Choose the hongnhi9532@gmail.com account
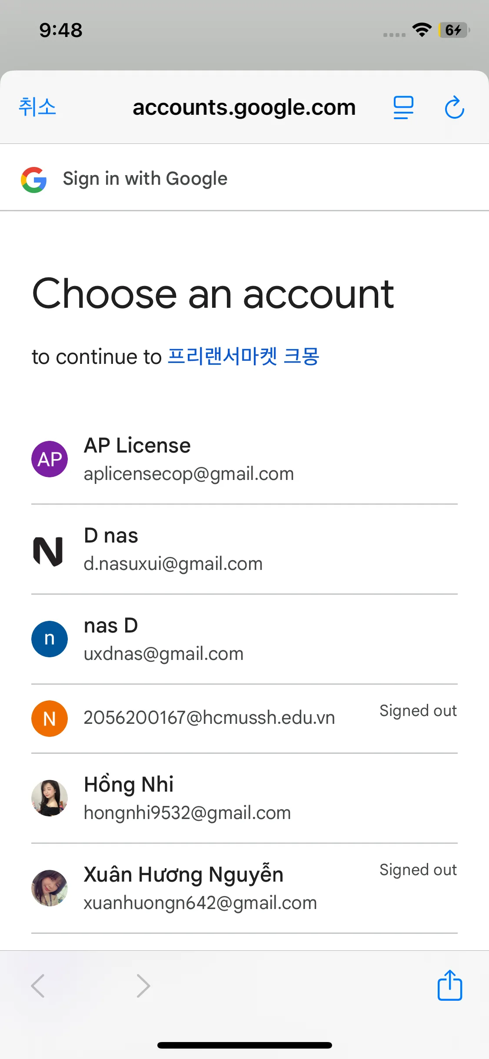The image size is (489, 1059). point(187,813)
